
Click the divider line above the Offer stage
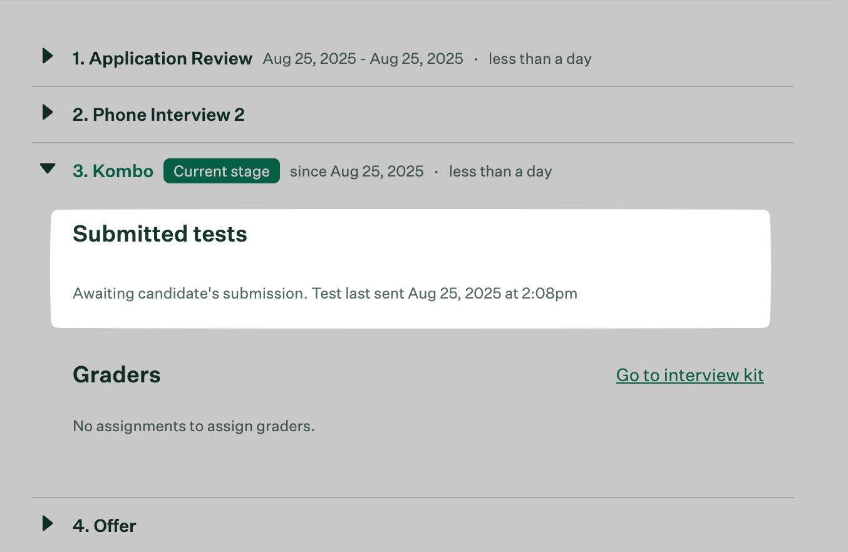click(413, 498)
